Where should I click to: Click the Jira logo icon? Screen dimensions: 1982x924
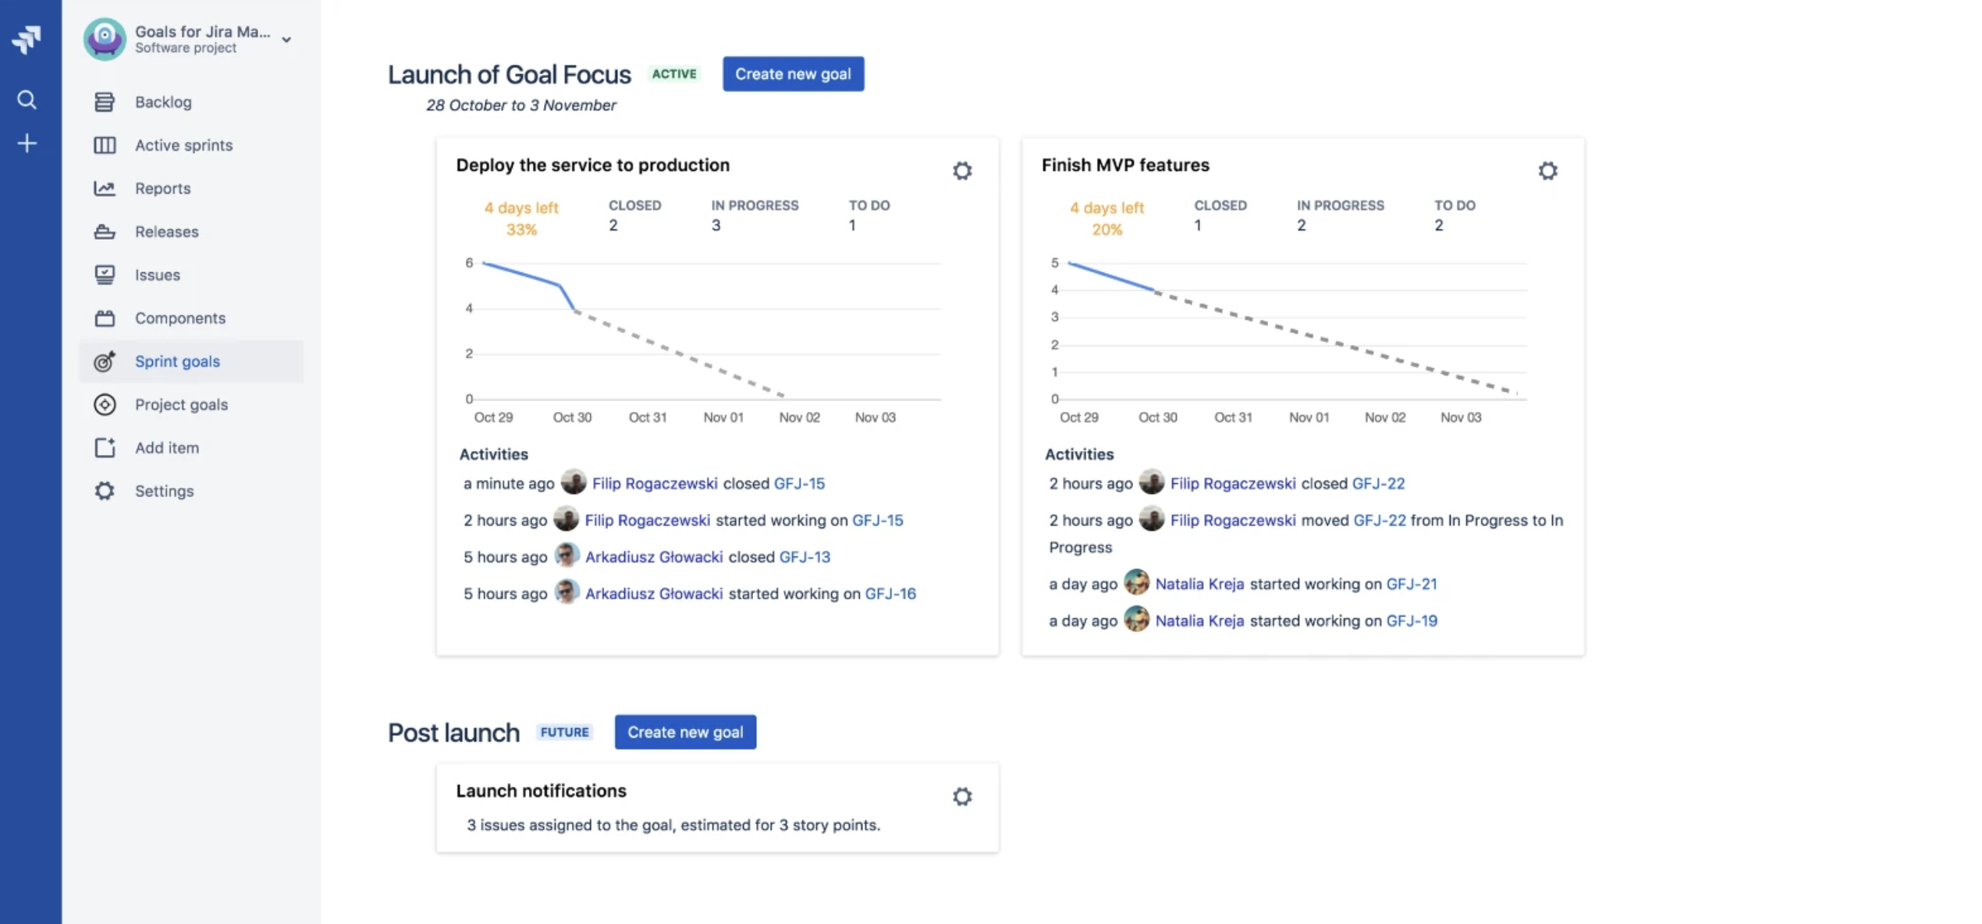tap(27, 39)
